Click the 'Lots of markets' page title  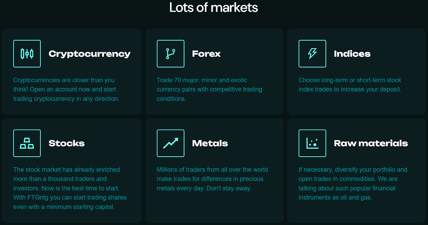click(213, 7)
